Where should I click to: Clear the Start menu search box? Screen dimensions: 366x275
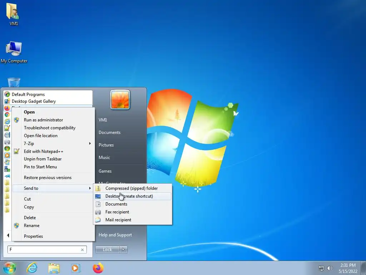pyautogui.click(x=83, y=250)
